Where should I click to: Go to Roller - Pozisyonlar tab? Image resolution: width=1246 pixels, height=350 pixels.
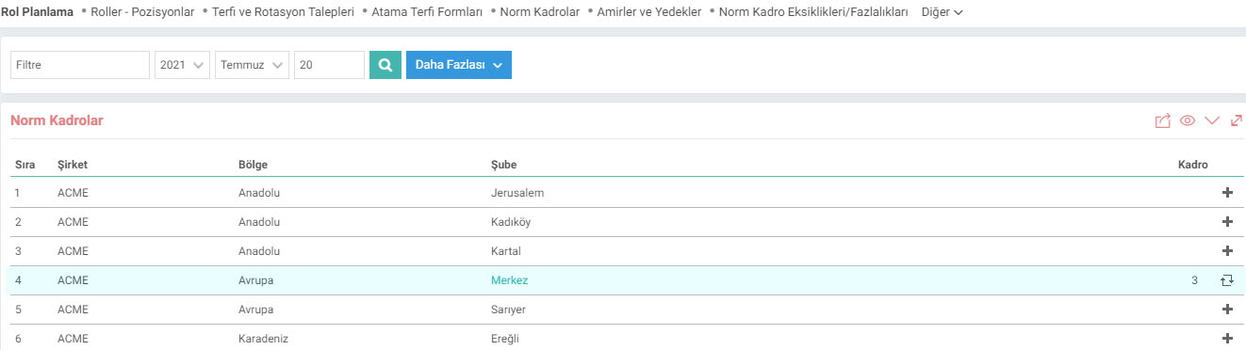[142, 12]
